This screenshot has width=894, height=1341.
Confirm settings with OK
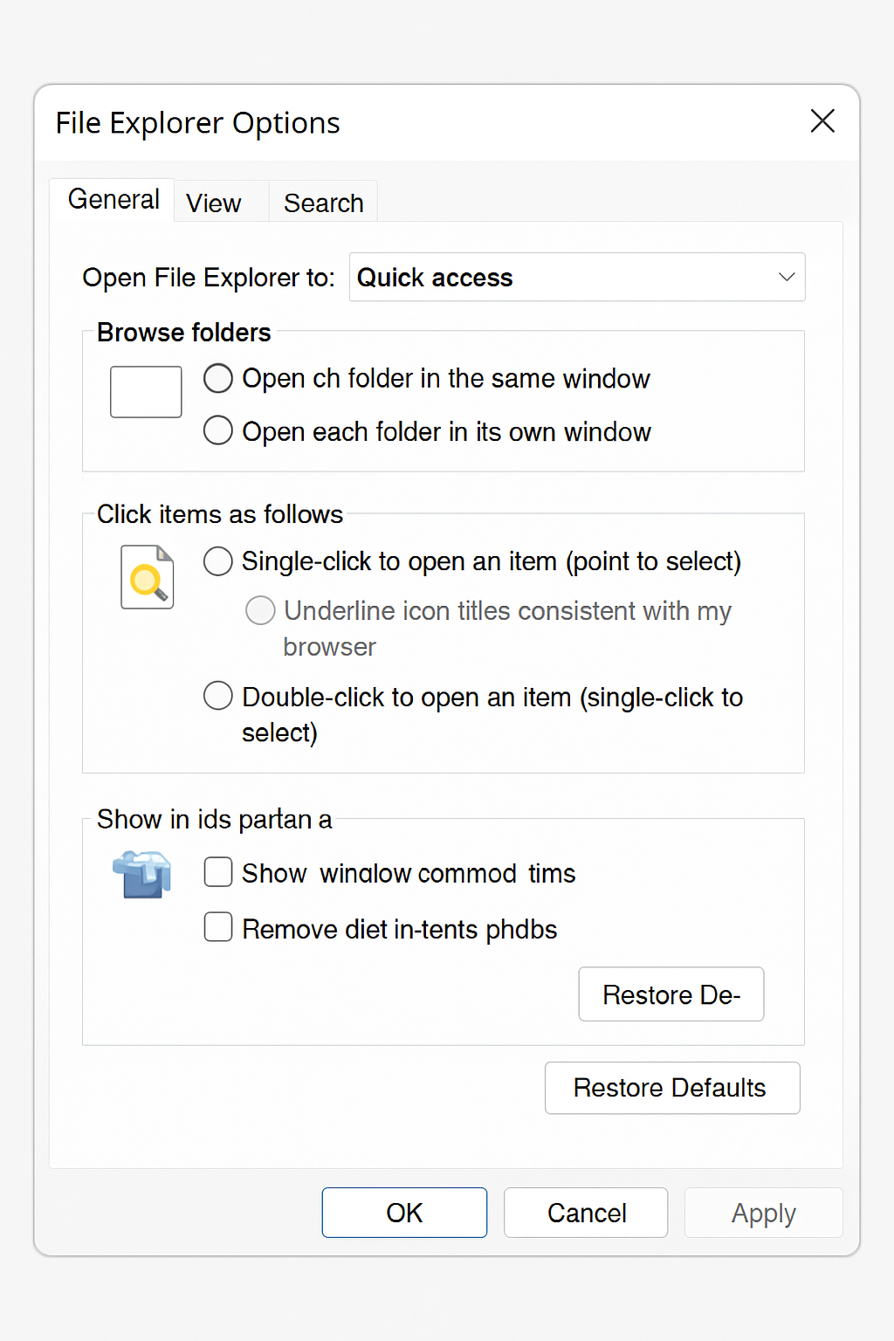point(403,1213)
